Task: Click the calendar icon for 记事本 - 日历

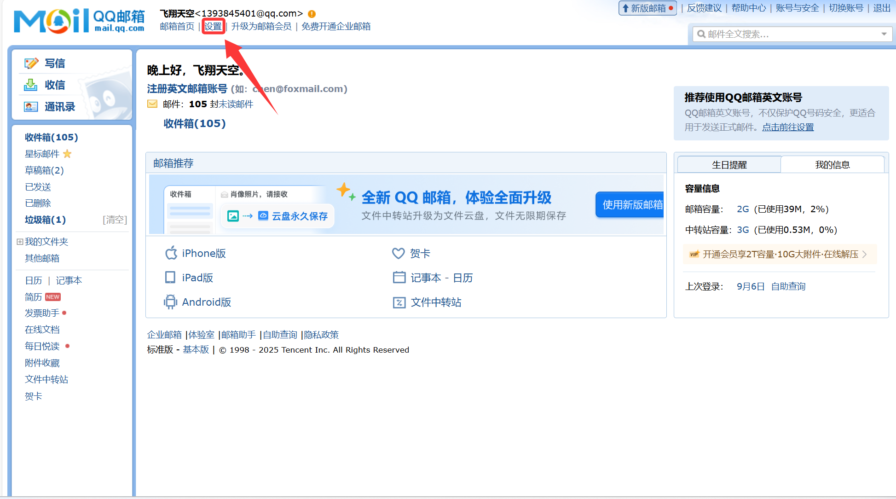Action: click(x=399, y=278)
